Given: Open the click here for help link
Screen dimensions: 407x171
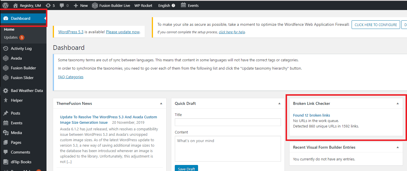Looking at the screenshot, I should point(232,32).
